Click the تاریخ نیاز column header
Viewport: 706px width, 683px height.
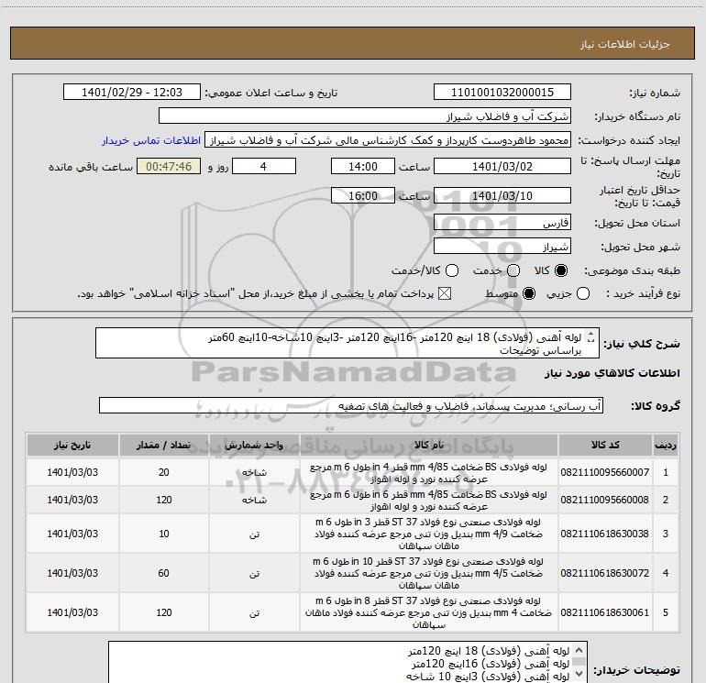click(x=72, y=445)
